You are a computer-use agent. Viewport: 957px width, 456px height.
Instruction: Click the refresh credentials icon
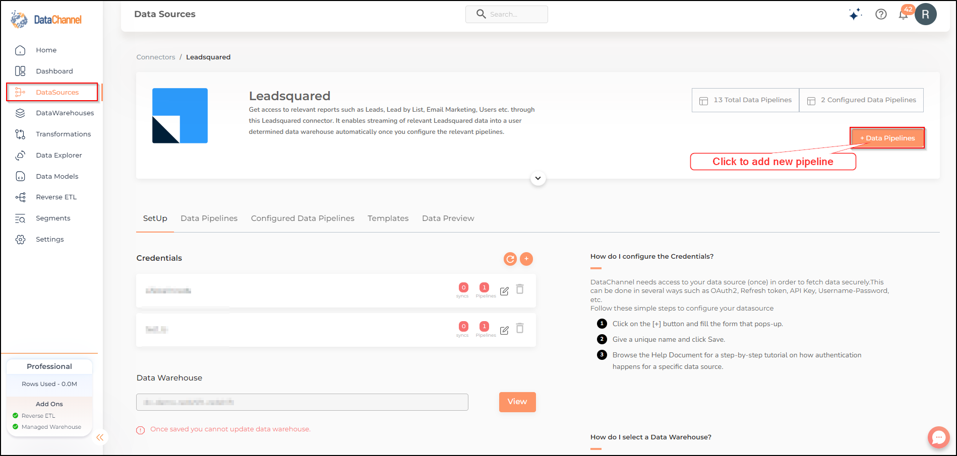tap(510, 259)
